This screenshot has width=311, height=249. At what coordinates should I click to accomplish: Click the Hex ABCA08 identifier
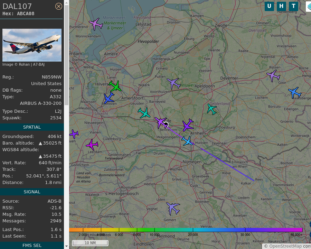coord(18,13)
